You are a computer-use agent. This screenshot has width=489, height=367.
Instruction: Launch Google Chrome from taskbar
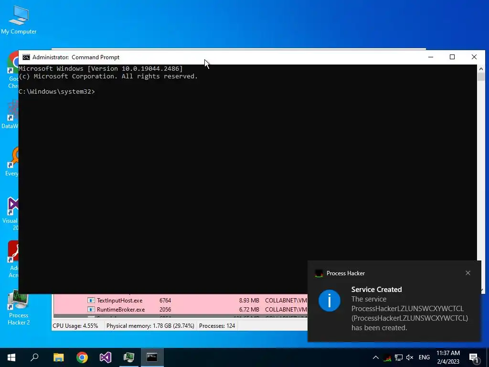pyautogui.click(x=82, y=357)
